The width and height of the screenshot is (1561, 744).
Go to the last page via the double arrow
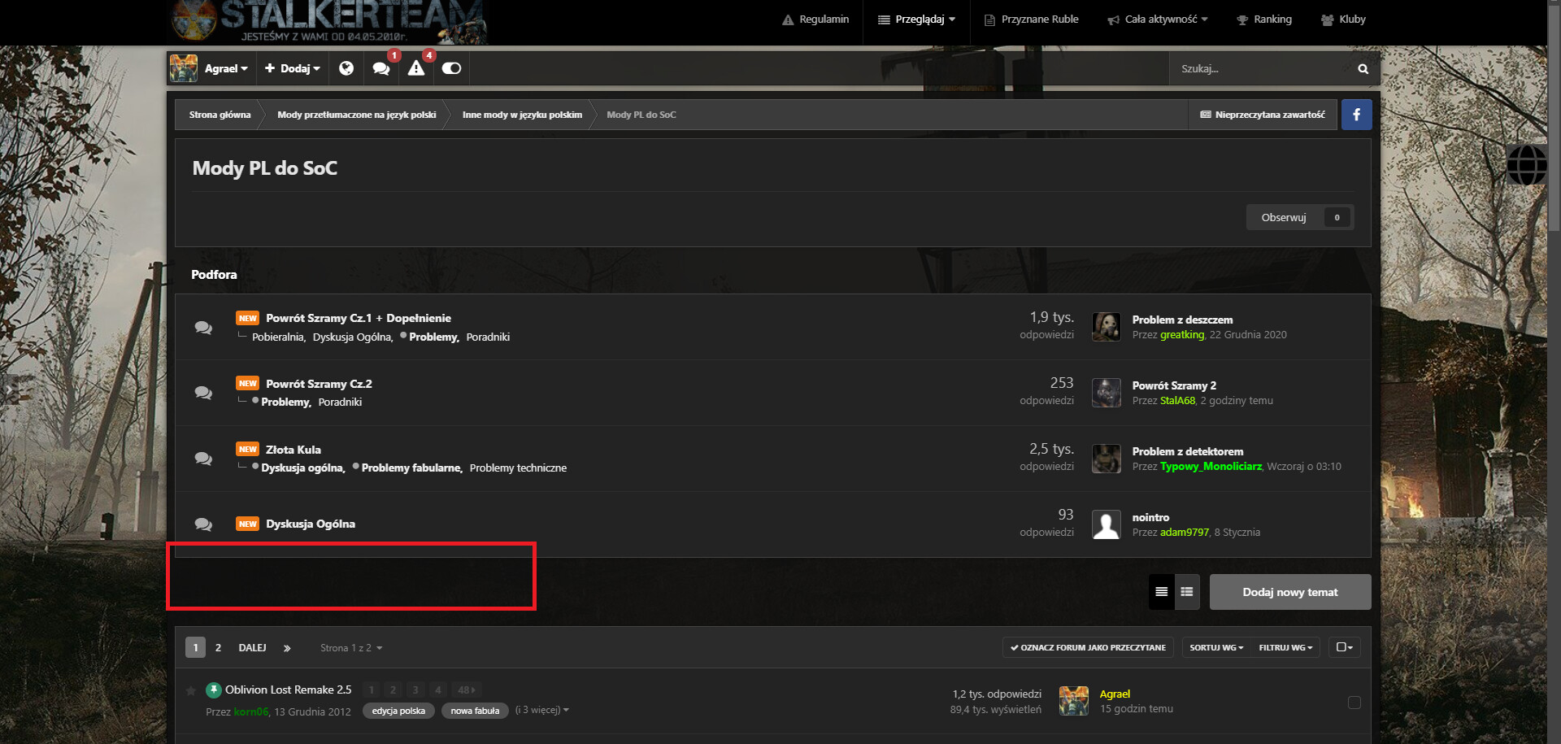point(287,648)
